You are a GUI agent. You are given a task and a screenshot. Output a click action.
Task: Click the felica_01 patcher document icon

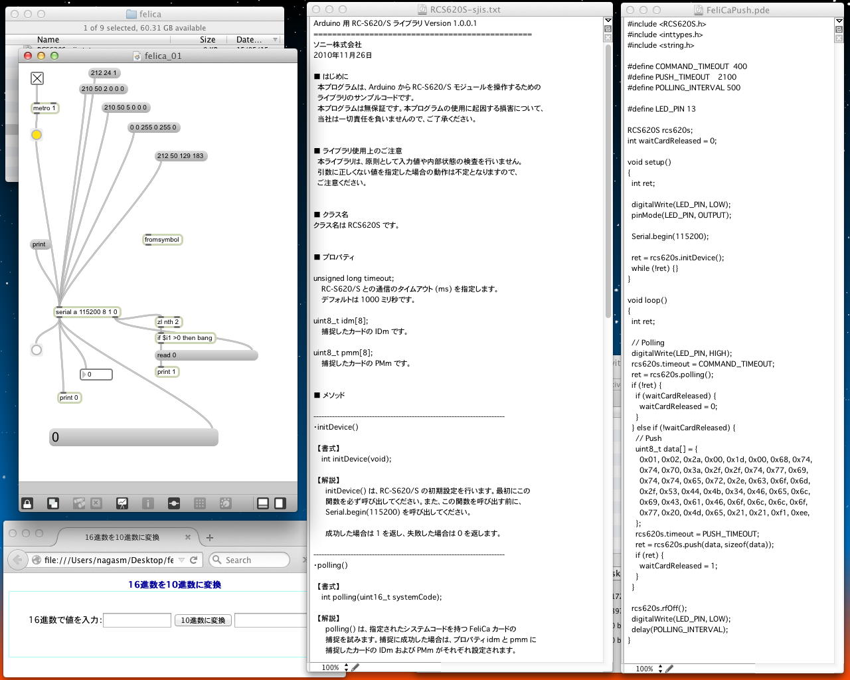[137, 56]
